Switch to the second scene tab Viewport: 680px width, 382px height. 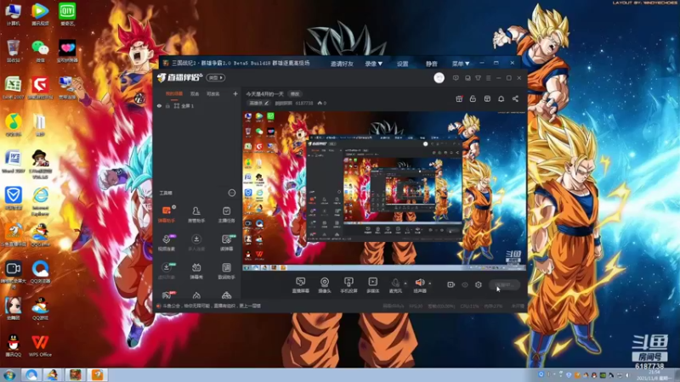195,94
